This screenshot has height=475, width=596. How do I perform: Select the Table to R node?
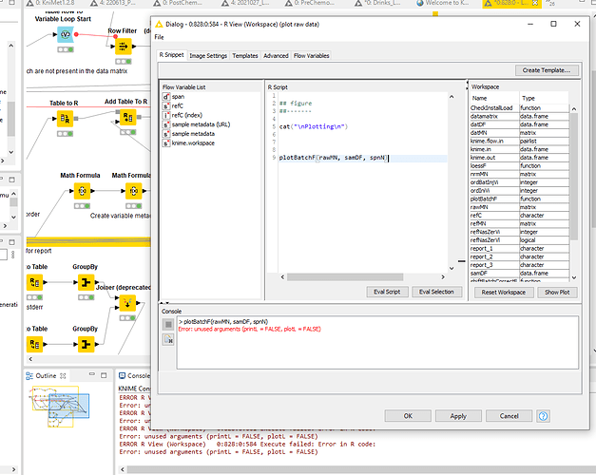[65, 119]
